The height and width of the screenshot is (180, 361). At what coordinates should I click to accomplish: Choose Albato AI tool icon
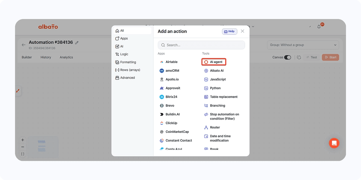[206, 71]
